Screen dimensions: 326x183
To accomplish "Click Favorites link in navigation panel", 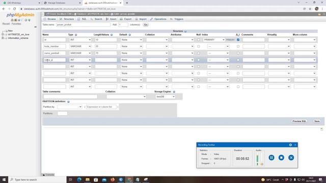I will (x=16, y=24).
